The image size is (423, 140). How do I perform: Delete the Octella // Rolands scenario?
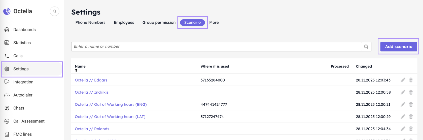(x=411, y=129)
